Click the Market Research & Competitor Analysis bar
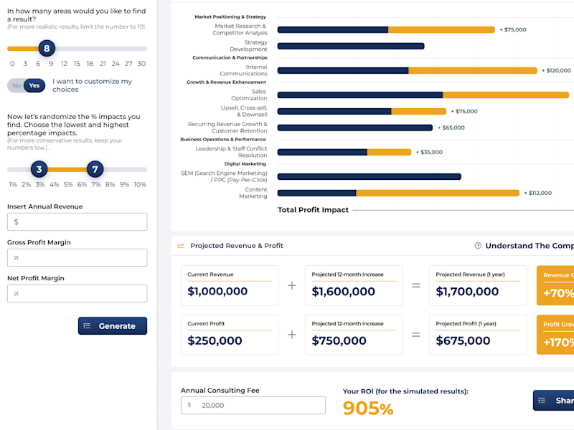The height and width of the screenshot is (430, 574). click(x=386, y=29)
